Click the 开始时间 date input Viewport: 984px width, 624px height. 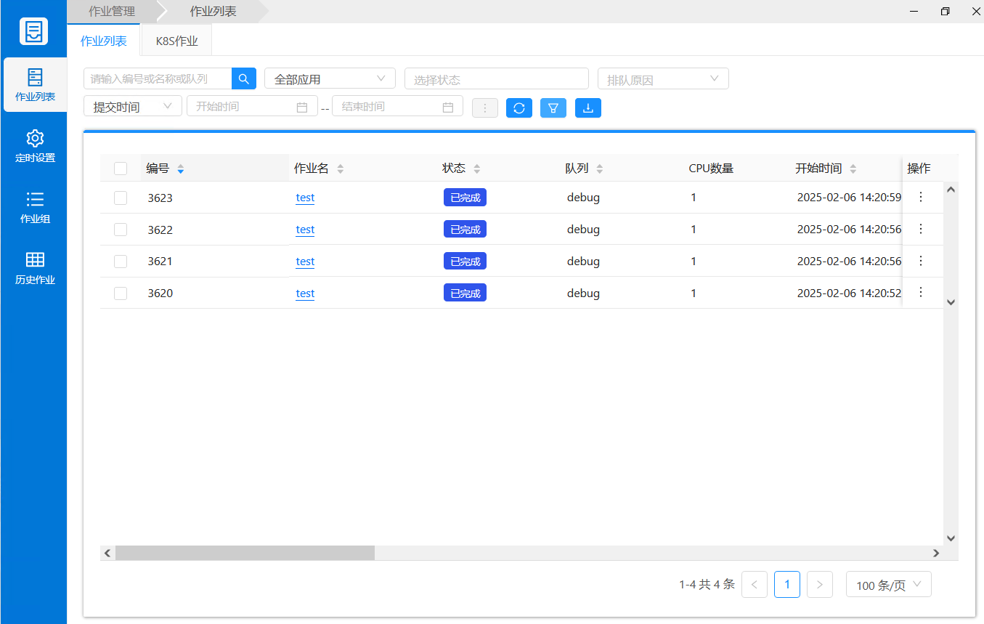pos(252,106)
